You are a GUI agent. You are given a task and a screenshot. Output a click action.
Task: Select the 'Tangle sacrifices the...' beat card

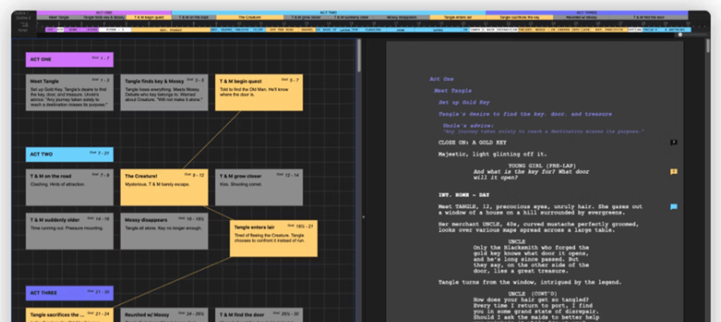click(69, 315)
